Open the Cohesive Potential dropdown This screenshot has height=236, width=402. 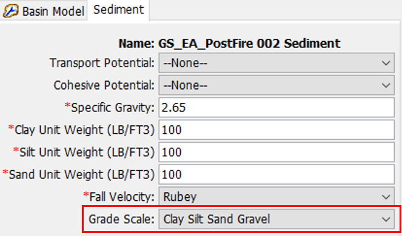click(x=276, y=85)
